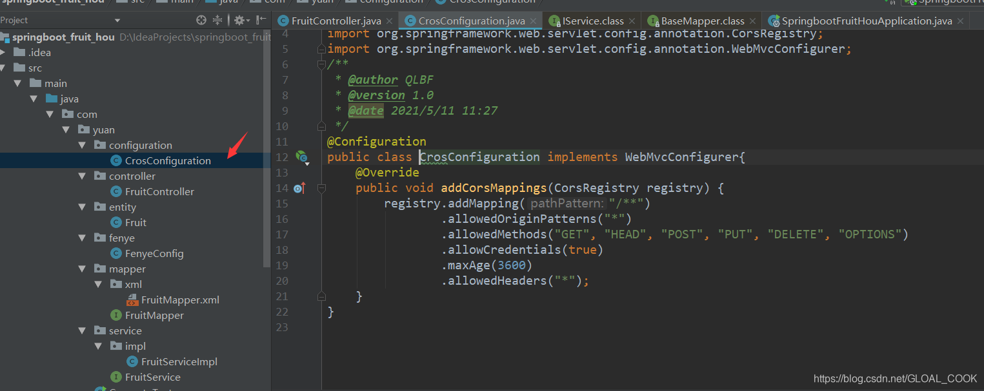Close the BaseMapper.class tab
This screenshot has height=391, width=984.
tap(752, 21)
